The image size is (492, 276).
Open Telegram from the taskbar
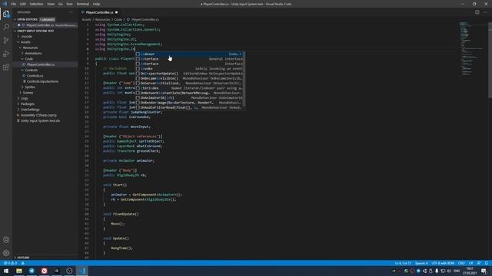32,271
